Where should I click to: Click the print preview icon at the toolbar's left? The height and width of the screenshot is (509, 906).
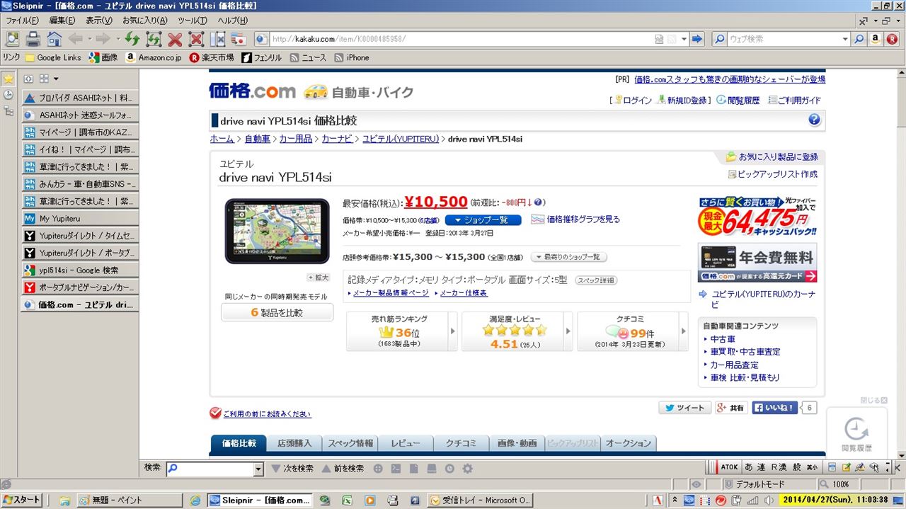coord(12,39)
